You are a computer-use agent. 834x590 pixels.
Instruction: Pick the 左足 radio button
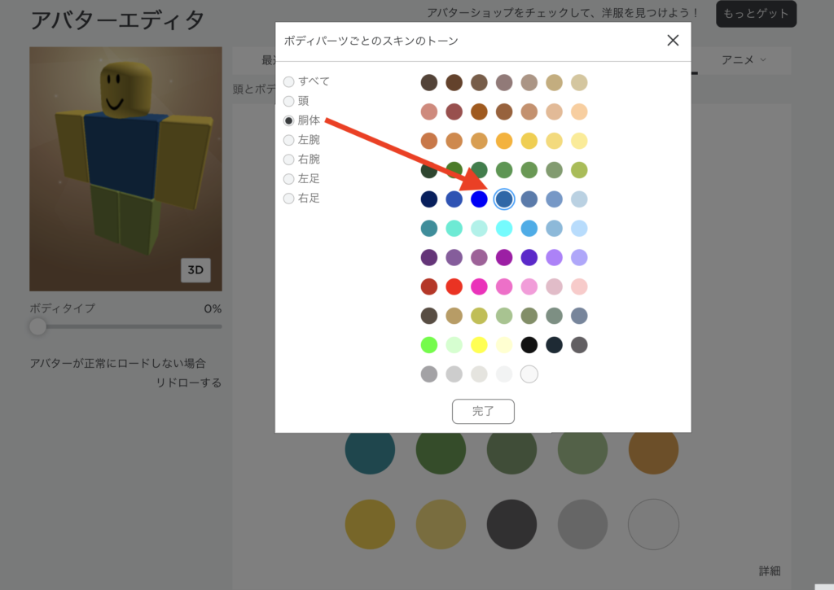tap(289, 179)
